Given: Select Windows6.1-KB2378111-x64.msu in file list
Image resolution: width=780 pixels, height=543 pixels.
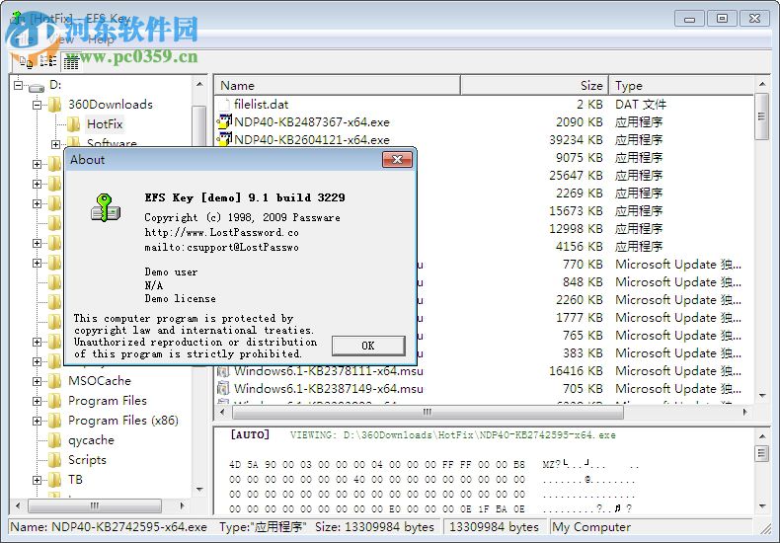Looking at the screenshot, I should 329,371.
